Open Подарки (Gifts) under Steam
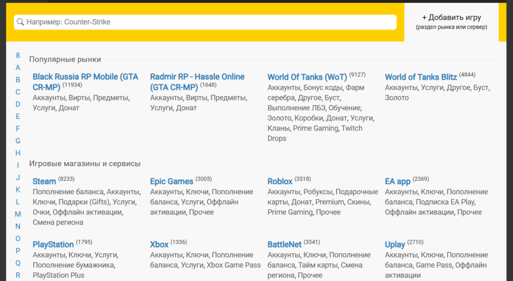 [x=84, y=202]
